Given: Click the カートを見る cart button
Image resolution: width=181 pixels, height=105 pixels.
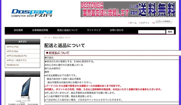Looking at the screenshot, I should click(164, 21).
